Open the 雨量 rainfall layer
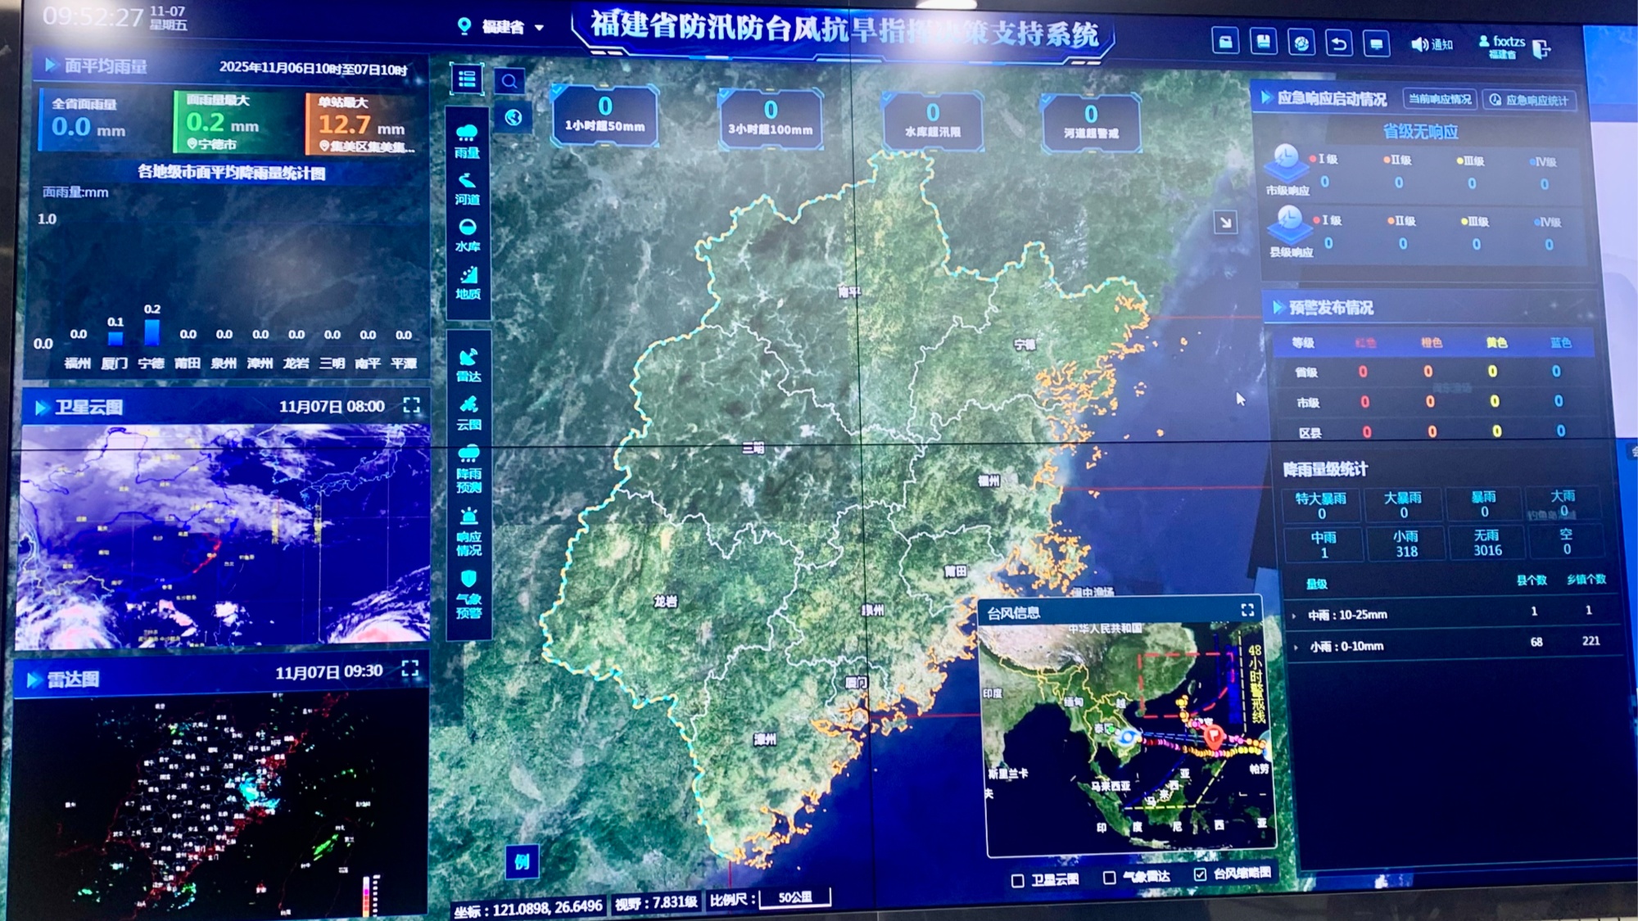This screenshot has width=1638, height=921. pos(467,141)
